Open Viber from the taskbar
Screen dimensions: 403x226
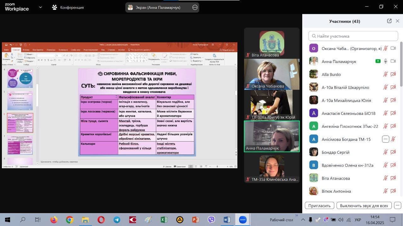[211, 220]
